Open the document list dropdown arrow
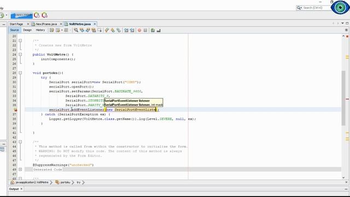 click(x=343, y=23)
